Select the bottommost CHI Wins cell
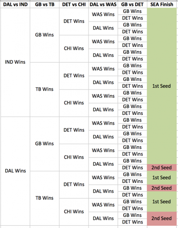 click(x=74, y=211)
